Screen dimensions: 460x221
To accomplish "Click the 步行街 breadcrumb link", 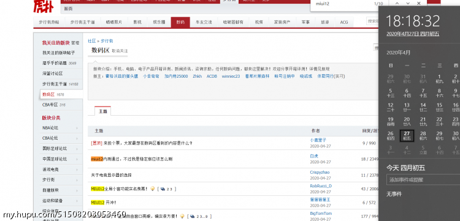I will (x=107, y=41).
